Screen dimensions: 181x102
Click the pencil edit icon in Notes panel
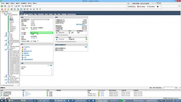(x=48, y=65)
